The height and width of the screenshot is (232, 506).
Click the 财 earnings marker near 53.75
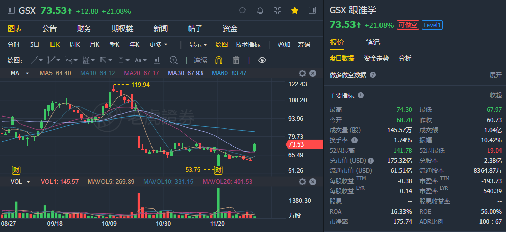(x=219, y=170)
